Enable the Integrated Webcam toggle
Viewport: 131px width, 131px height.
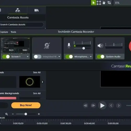(38, 57)
